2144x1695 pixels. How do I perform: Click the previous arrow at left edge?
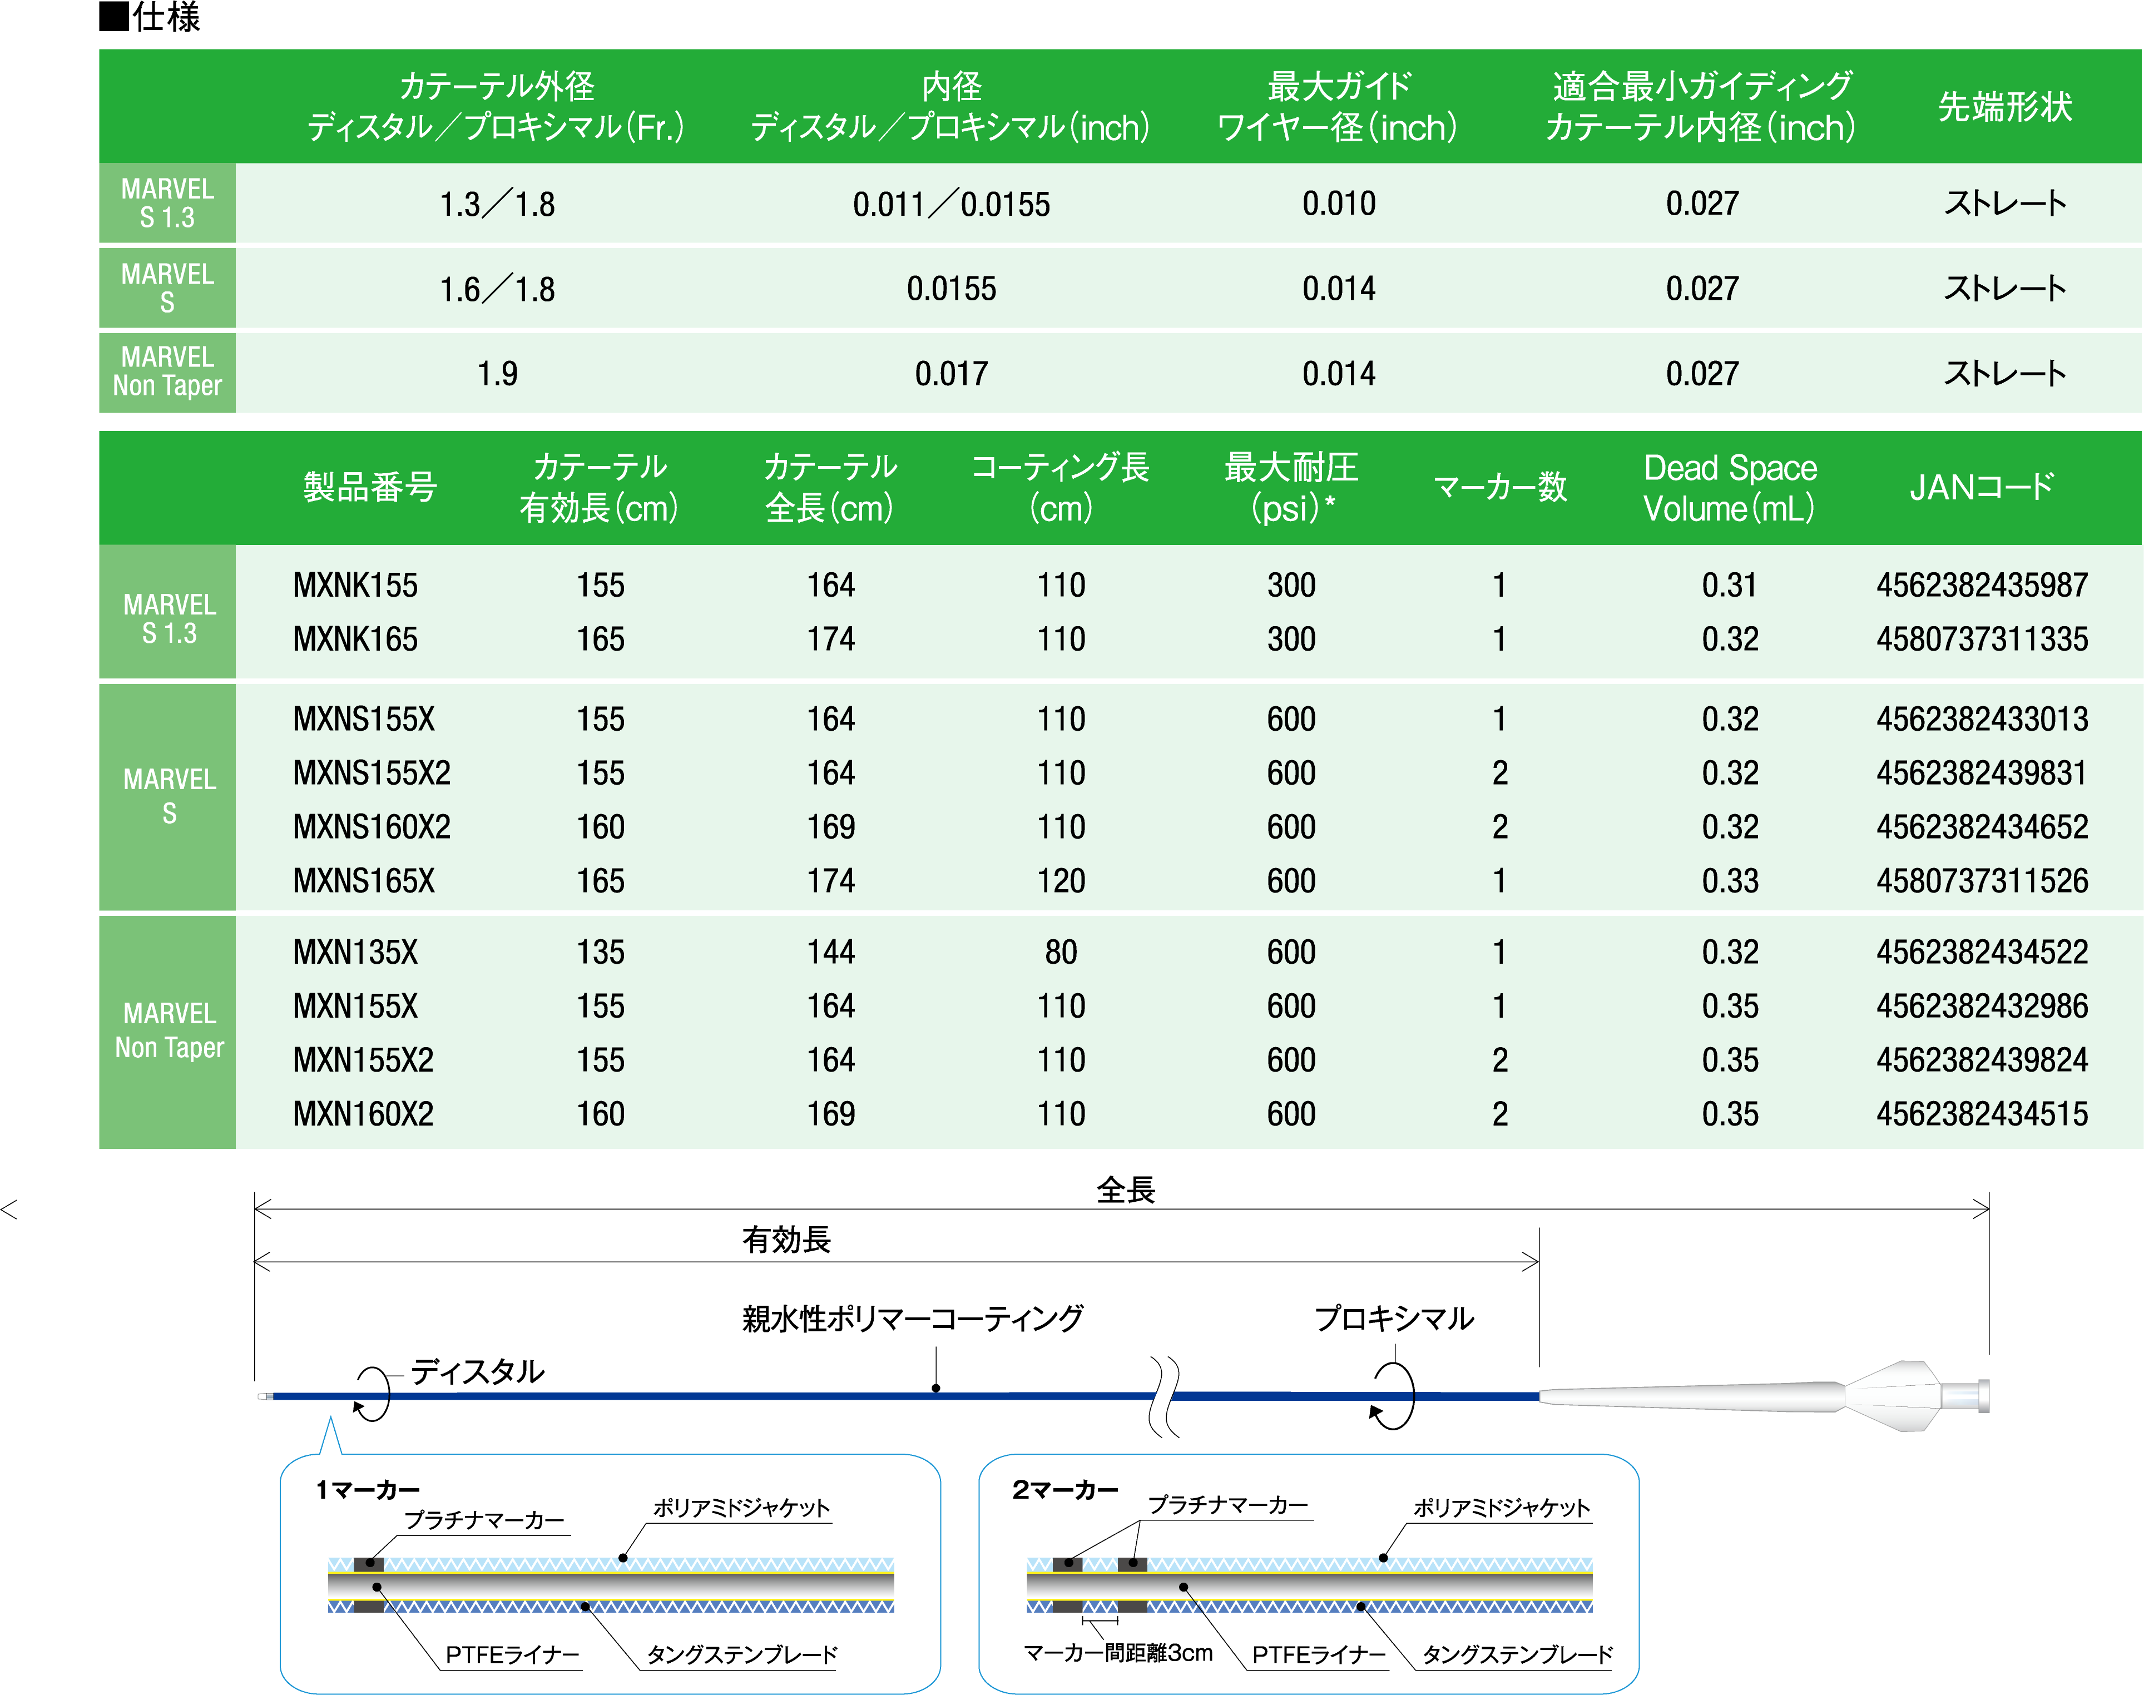pos(9,1209)
